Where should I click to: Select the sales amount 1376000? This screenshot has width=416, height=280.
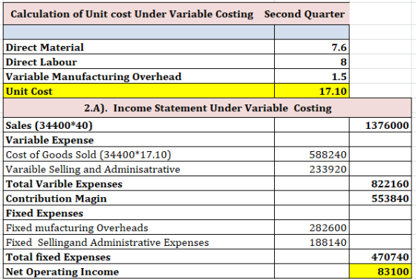click(380, 125)
